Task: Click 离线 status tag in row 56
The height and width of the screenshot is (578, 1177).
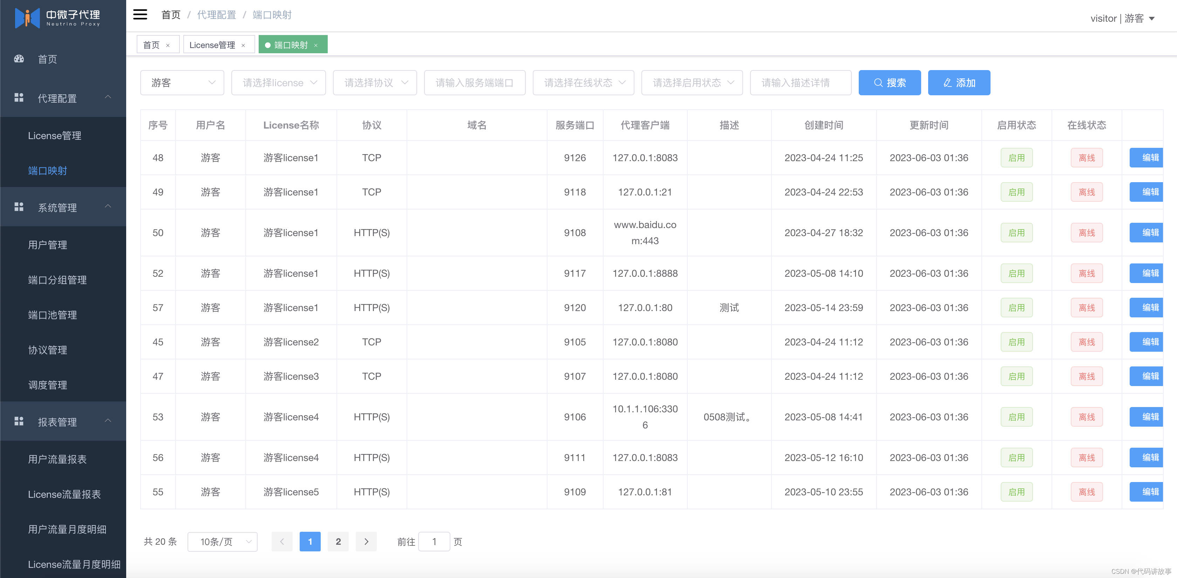Action: (x=1087, y=457)
